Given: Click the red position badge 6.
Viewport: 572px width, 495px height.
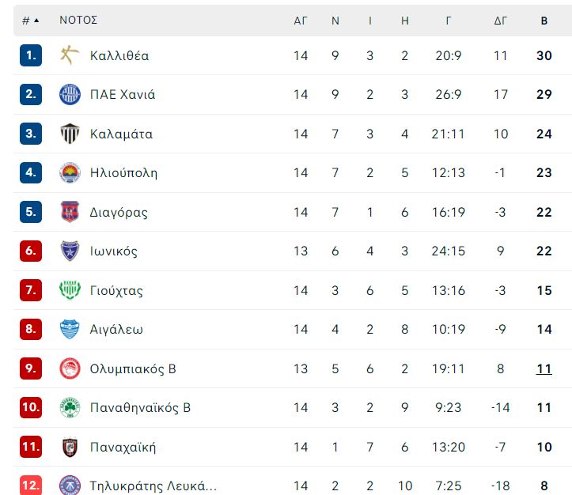Looking at the screenshot, I should (31, 251).
